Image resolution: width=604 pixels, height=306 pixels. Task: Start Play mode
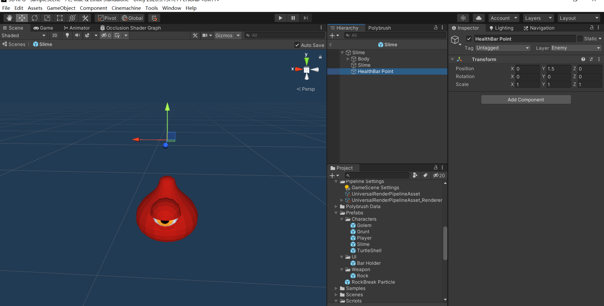click(x=280, y=18)
